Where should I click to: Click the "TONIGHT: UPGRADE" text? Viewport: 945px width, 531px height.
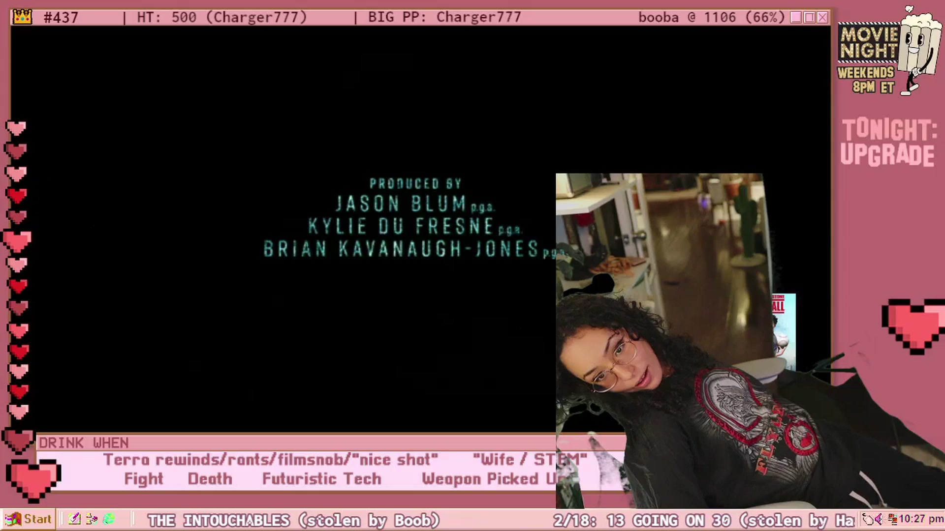pos(889,143)
